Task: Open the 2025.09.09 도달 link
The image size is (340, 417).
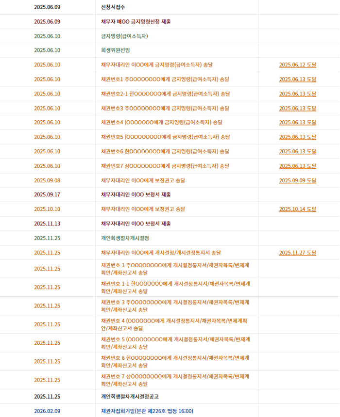Action: [x=297, y=180]
